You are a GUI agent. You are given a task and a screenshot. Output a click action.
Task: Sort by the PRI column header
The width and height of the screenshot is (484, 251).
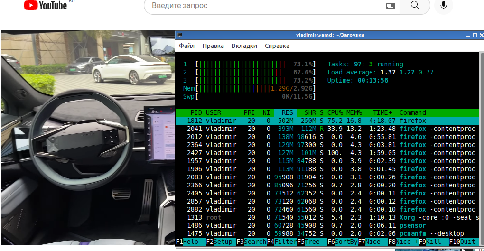[249, 112]
